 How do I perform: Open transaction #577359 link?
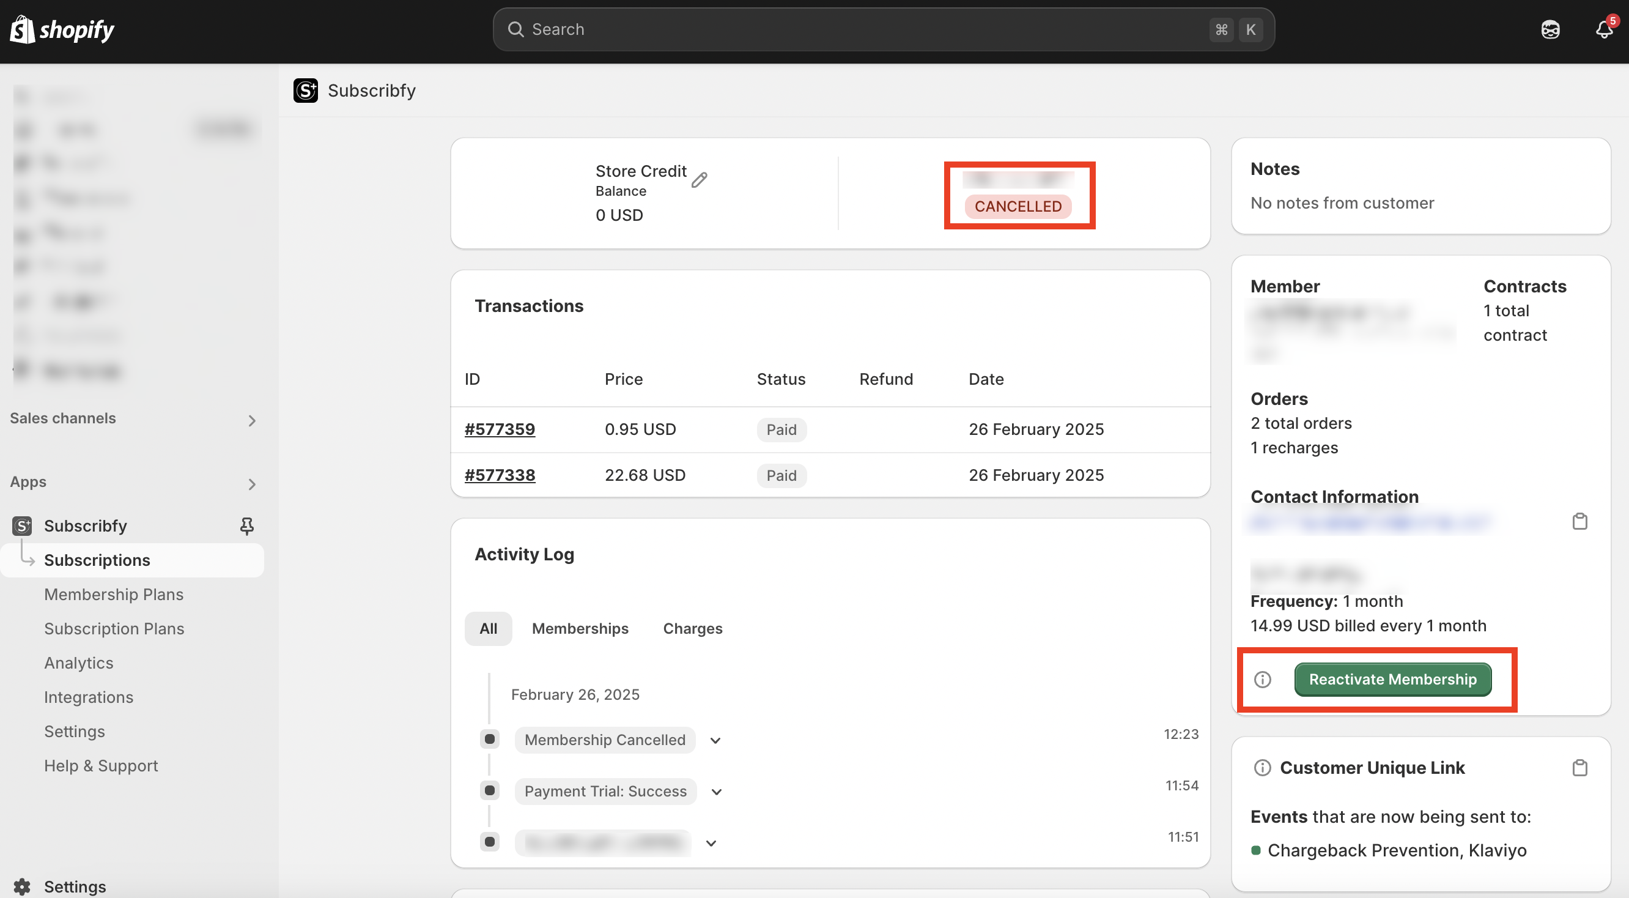coord(500,429)
